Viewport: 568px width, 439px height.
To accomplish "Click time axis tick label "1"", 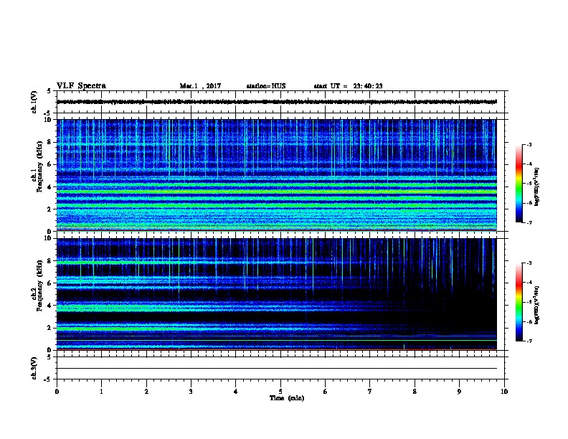I will coord(101,392).
